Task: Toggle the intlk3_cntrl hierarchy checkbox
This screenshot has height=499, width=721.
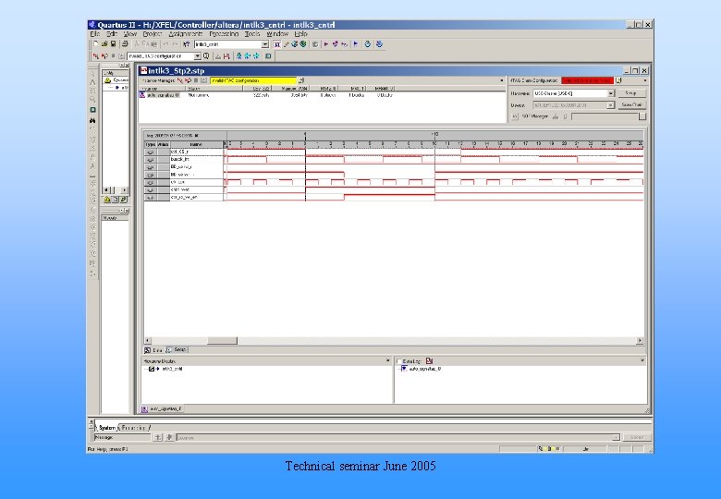Action: pos(152,369)
